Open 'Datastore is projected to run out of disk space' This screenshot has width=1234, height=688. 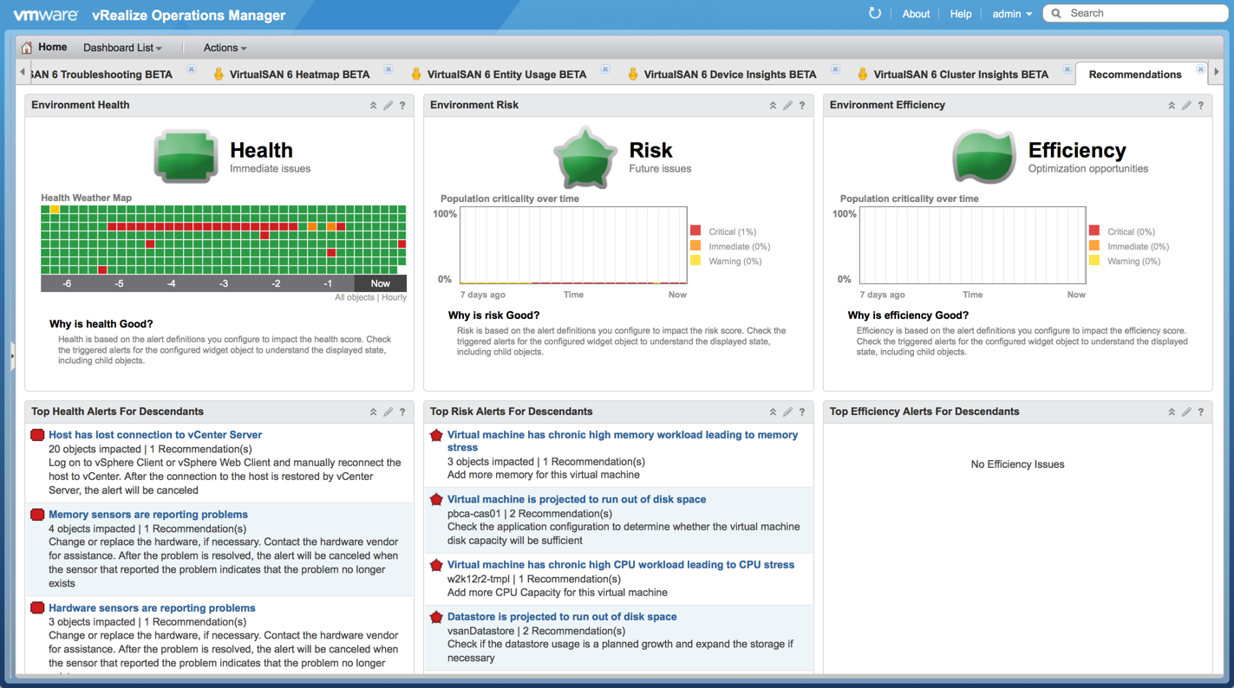pos(562,617)
